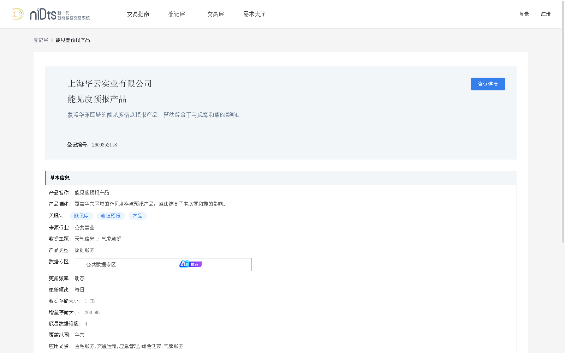565x353 pixels.
Task: Click the niDts colorful D logo icon
Action: (x=17, y=14)
